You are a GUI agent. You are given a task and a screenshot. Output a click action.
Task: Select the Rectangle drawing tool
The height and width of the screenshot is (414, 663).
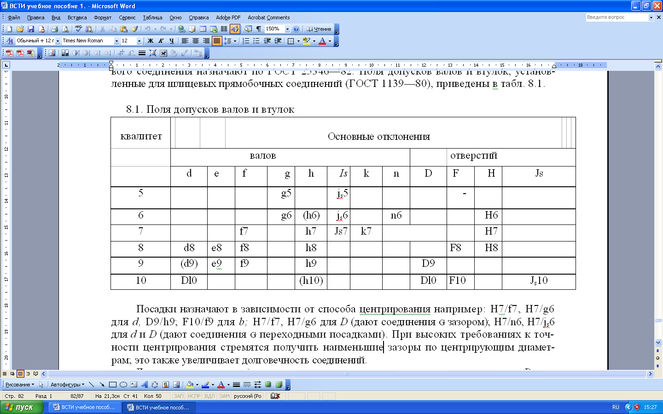click(x=112, y=385)
